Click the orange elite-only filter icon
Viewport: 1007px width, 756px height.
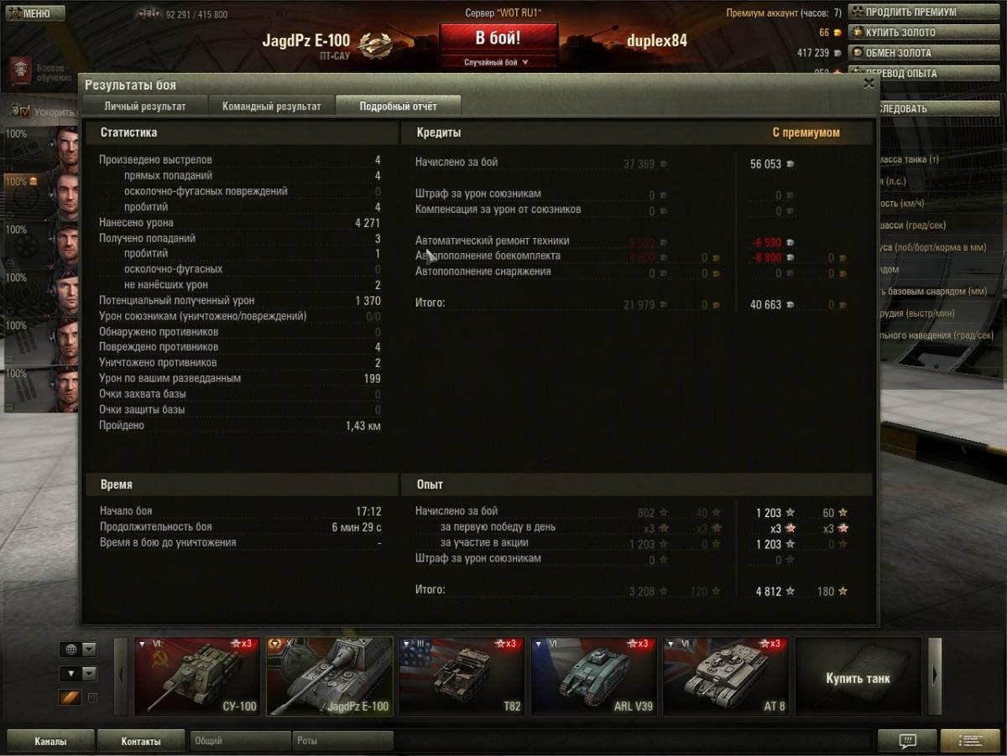(x=70, y=697)
